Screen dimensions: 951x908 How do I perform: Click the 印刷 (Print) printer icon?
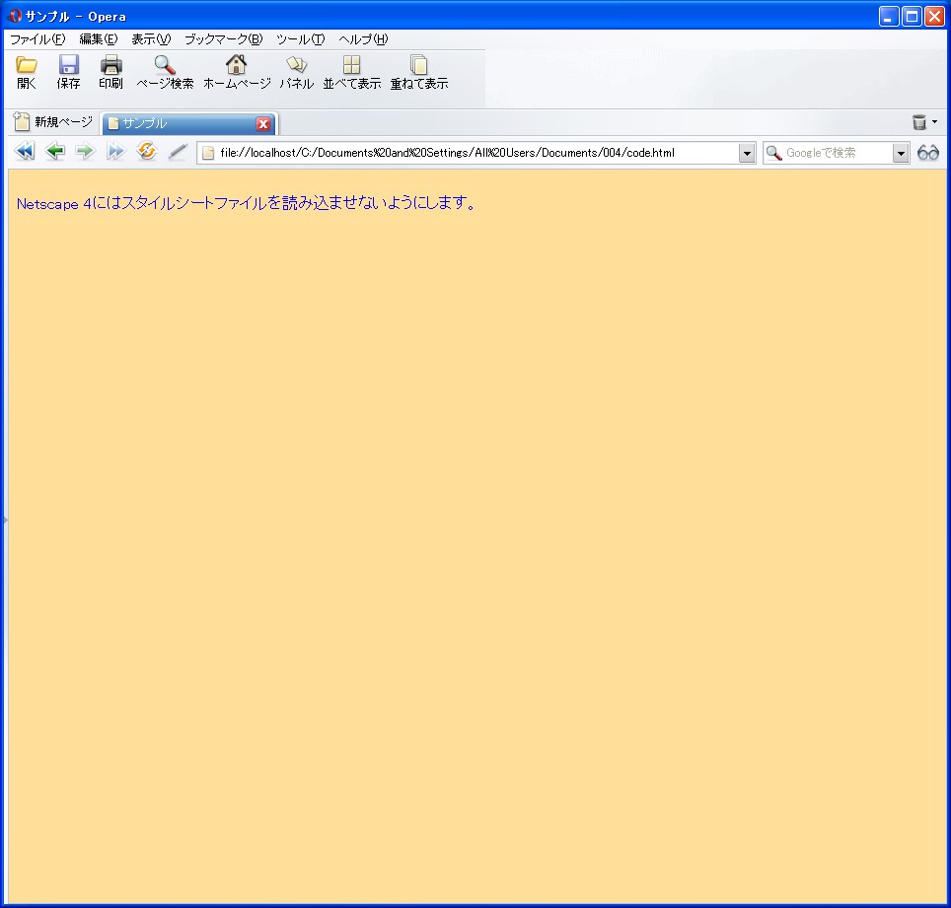pos(111,65)
